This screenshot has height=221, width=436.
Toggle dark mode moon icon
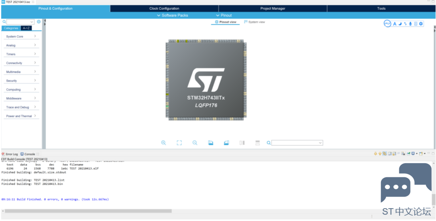tap(400, 24)
